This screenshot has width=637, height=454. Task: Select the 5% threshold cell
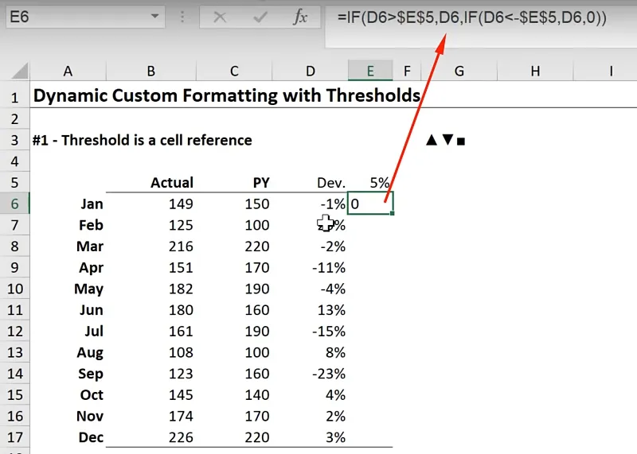tap(370, 183)
